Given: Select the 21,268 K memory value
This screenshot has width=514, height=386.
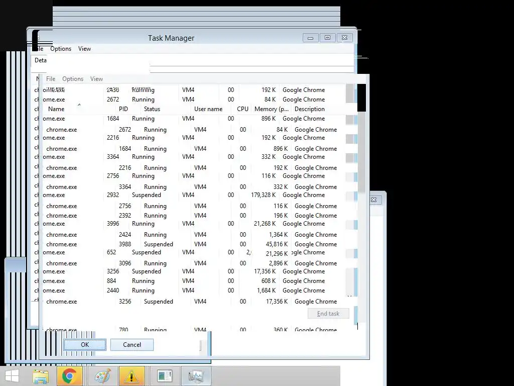Looking at the screenshot, I should (x=265, y=224).
